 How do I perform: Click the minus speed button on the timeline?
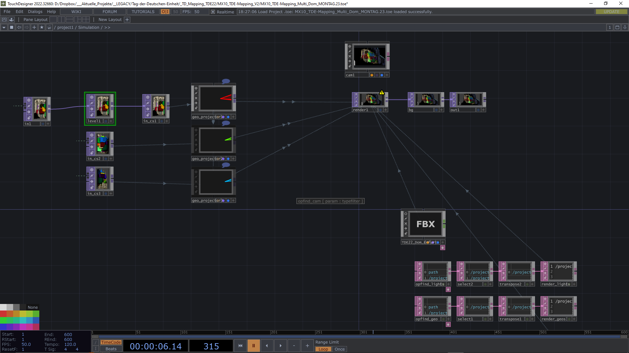294,345
